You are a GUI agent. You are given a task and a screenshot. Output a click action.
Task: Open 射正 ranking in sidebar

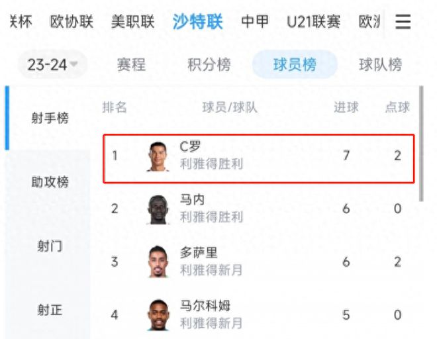click(50, 310)
